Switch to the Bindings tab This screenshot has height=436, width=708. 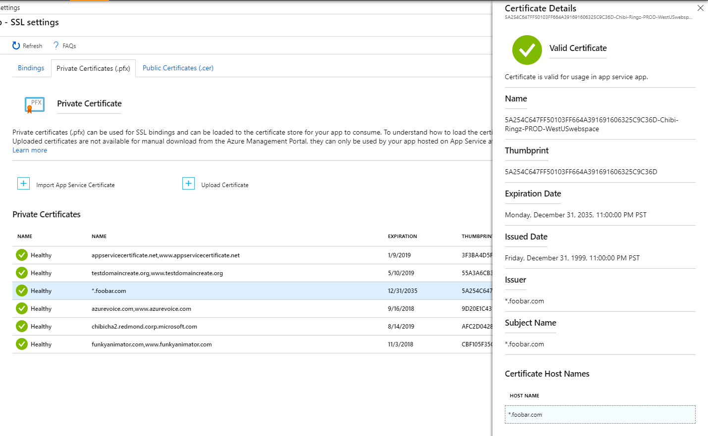[31, 68]
